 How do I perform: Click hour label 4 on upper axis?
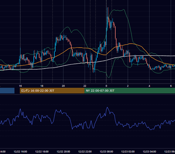(149, 86)
